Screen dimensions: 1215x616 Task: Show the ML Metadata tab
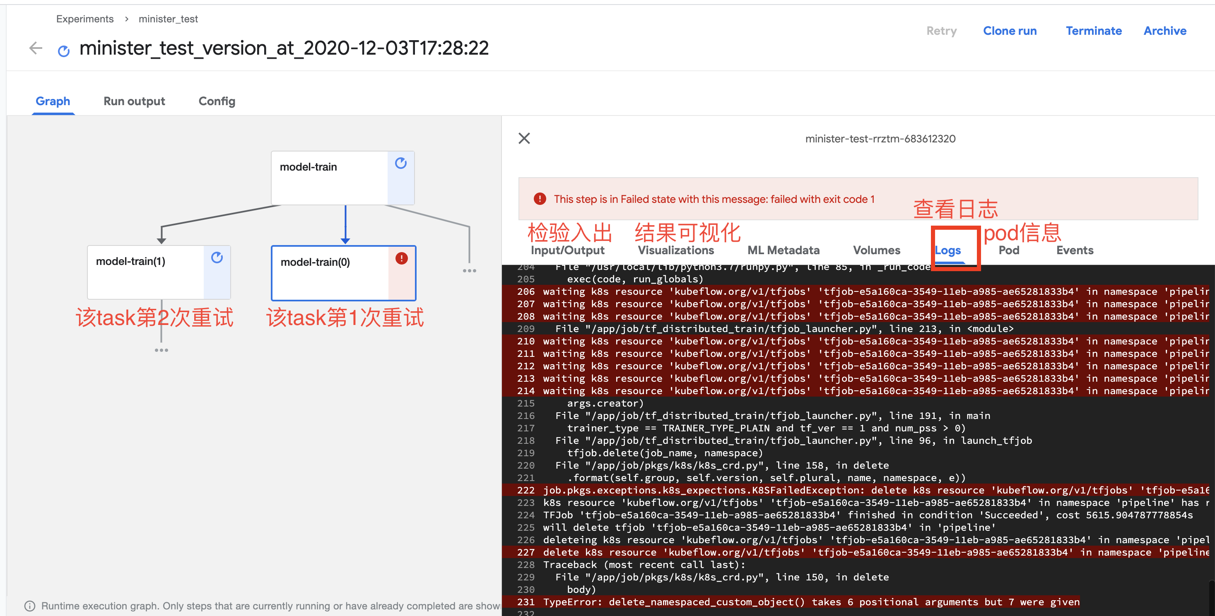pyautogui.click(x=783, y=250)
